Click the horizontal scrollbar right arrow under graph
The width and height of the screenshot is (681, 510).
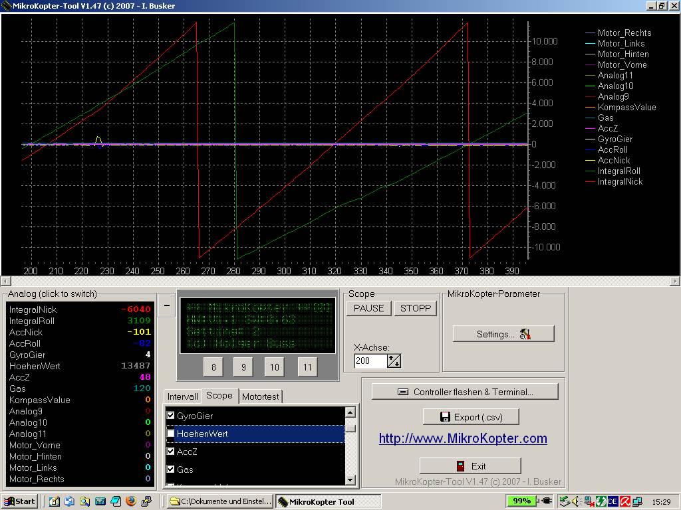point(676,282)
